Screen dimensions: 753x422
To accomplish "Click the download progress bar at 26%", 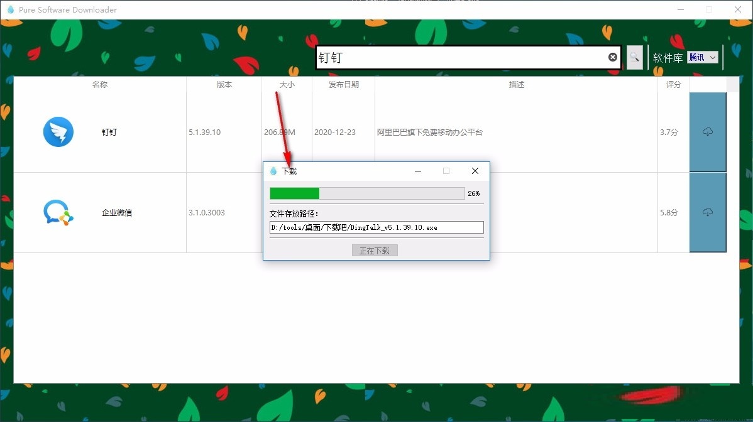I will click(366, 193).
